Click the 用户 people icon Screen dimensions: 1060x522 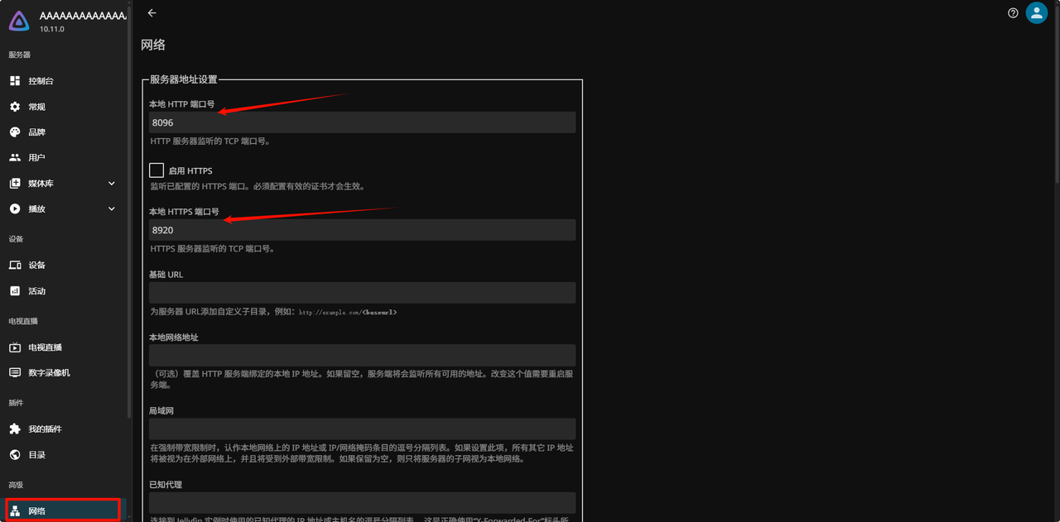pos(15,158)
